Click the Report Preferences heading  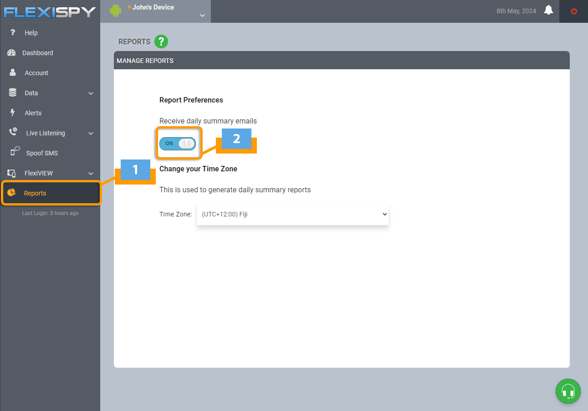pyautogui.click(x=191, y=100)
